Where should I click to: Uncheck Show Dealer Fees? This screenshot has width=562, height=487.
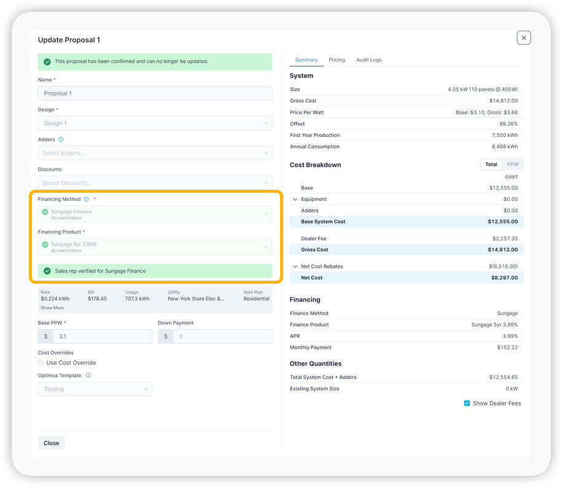[467, 403]
